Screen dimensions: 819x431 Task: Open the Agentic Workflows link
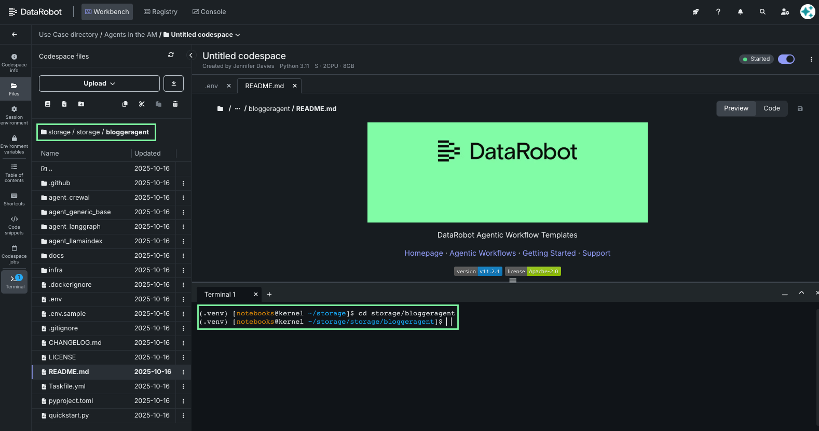click(482, 253)
